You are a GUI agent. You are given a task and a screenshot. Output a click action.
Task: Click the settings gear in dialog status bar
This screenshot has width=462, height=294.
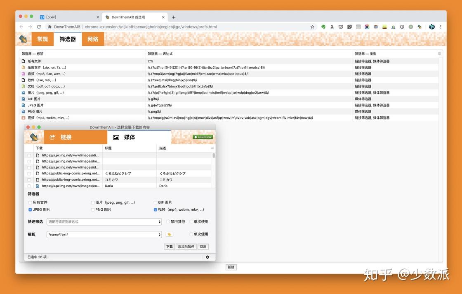pos(207,257)
